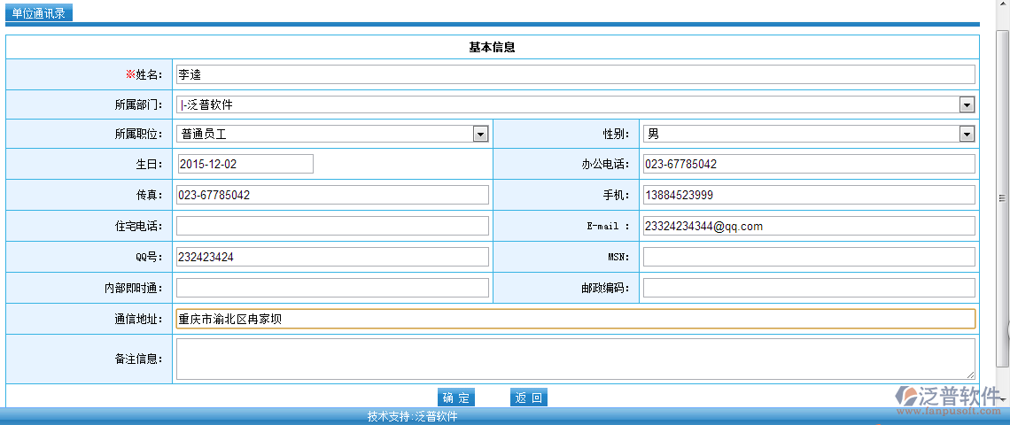The height and width of the screenshot is (425, 1010).
Task: Click the empty 住宅电话 home phone field
Action: [332, 226]
